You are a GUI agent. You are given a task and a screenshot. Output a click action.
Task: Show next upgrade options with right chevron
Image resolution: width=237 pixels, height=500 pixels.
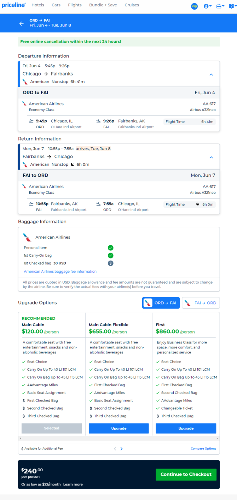[x=122, y=449]
